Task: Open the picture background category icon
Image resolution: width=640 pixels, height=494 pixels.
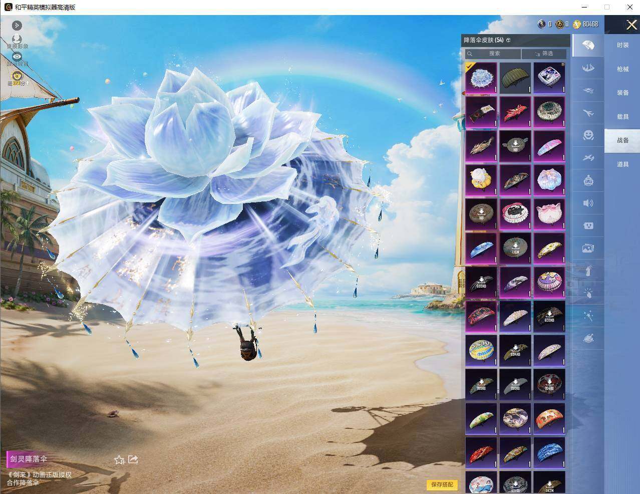Action: 588,248
